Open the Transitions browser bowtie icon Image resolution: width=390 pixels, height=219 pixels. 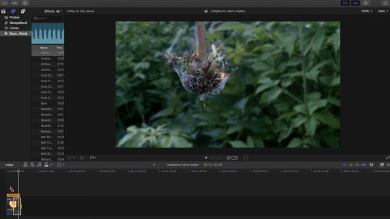click(388, 165)
